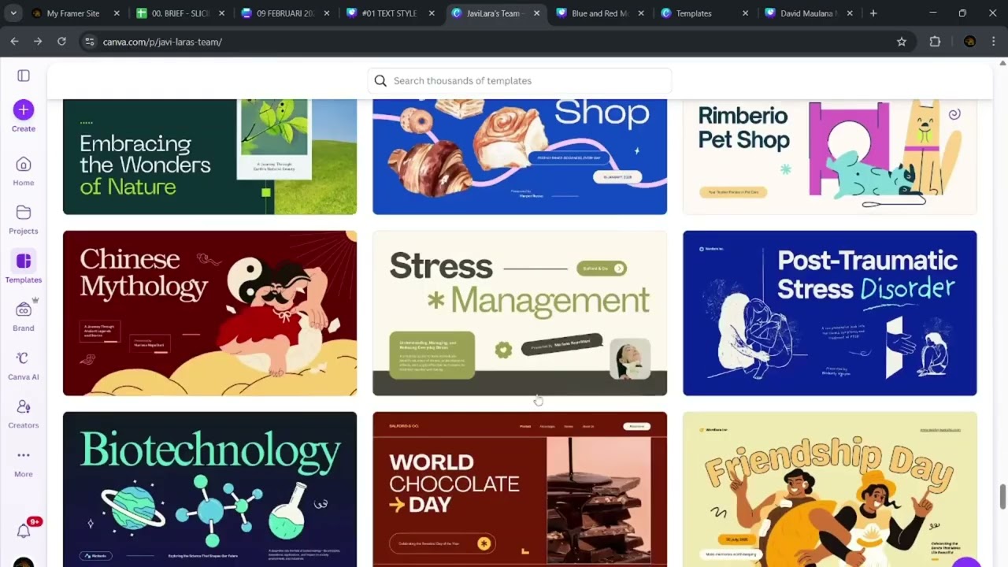The width and height of the screenshot is (1008, 567).
Task: Open Rimberio Pet Shop template
Action: pos(829,157)
